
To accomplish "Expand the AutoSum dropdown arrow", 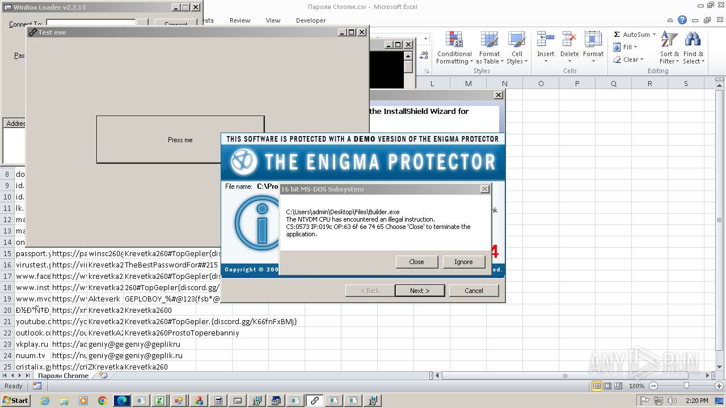I will coord(654,35).
